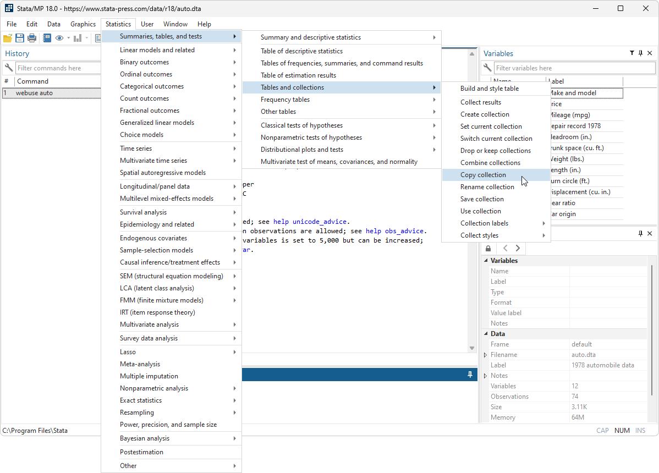Click the Label column header in Variables

point(584,81)
